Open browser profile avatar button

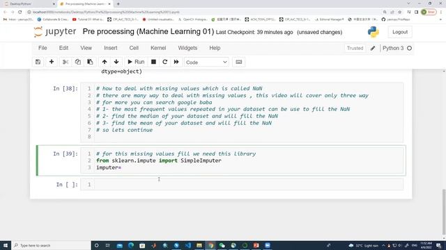click(x=429, y=12)
